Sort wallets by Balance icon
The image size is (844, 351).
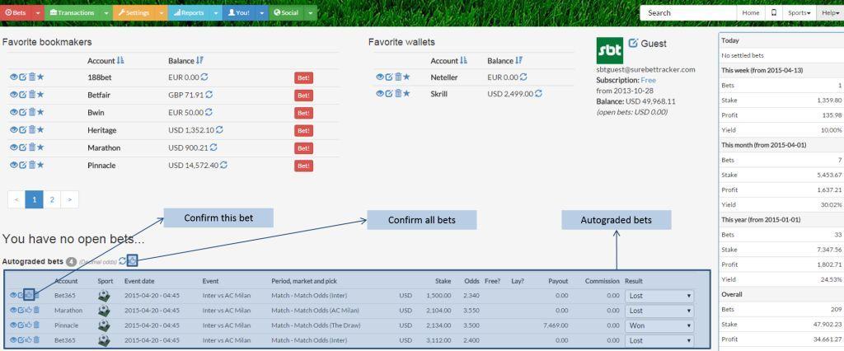click(519, 60)
